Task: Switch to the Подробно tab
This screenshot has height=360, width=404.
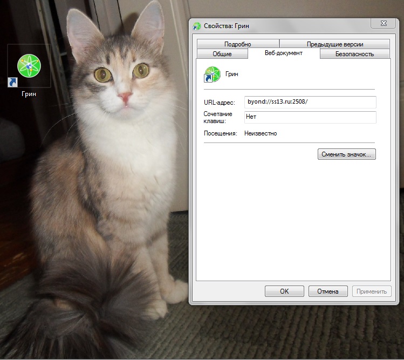Action: click(237, 44)
